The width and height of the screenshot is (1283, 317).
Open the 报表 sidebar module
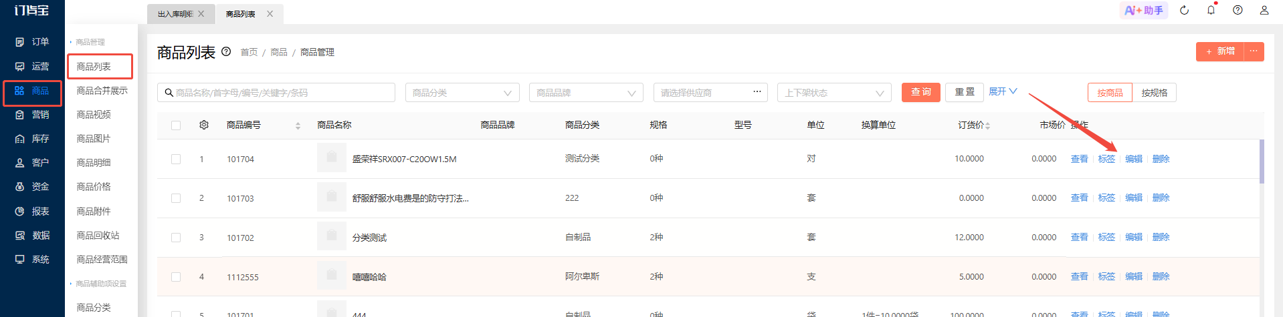click(32, 212)
